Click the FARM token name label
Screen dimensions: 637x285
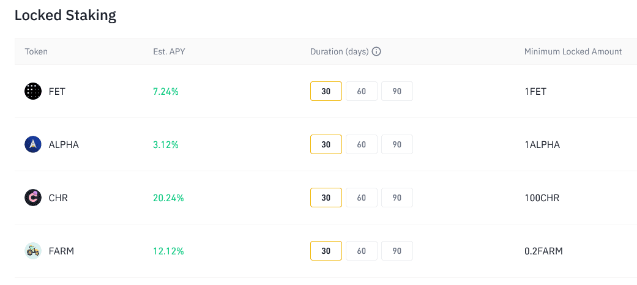[61, 251]
